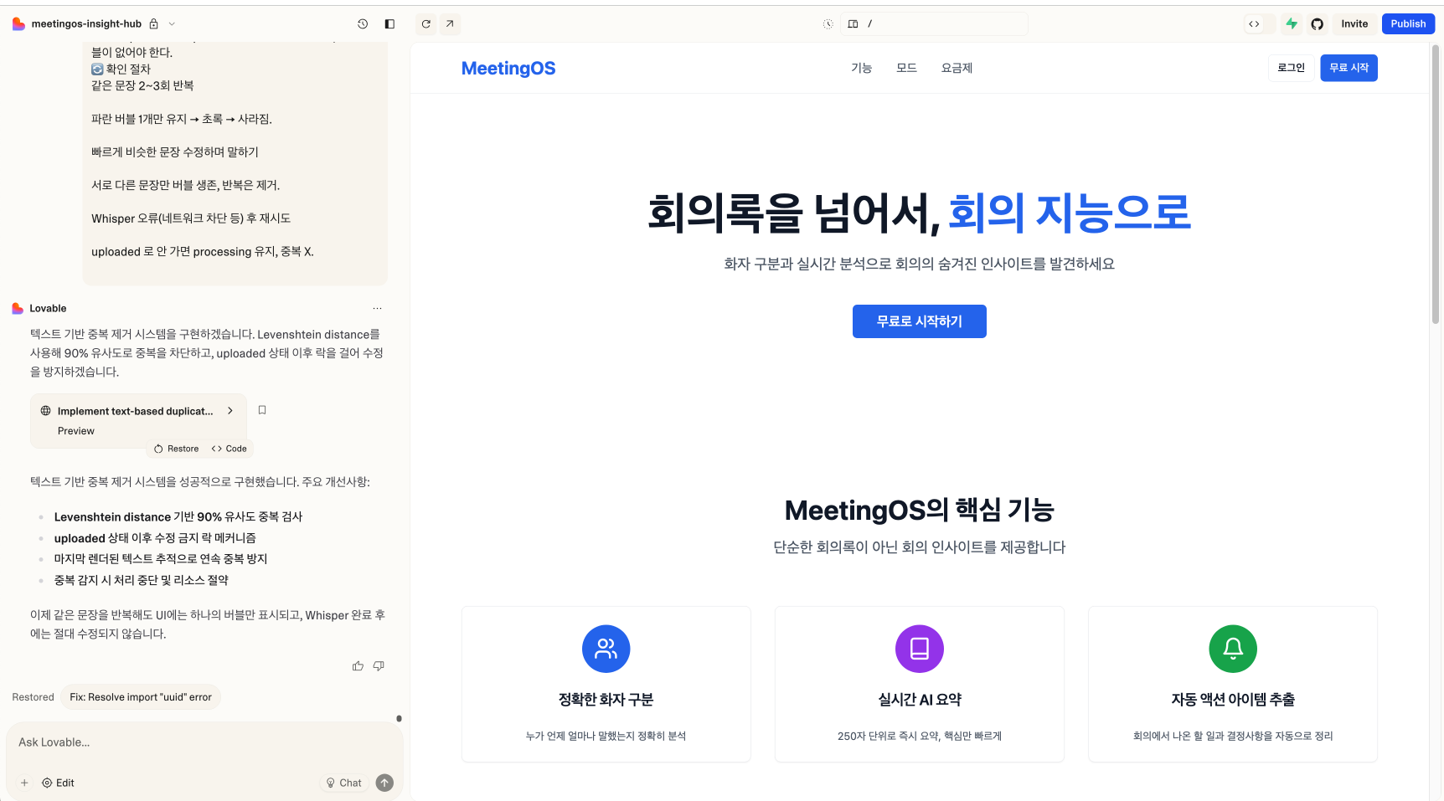The width and height of the screenshot is (1444, 801).
Task: Click the Publish button
Action: 1407,24
